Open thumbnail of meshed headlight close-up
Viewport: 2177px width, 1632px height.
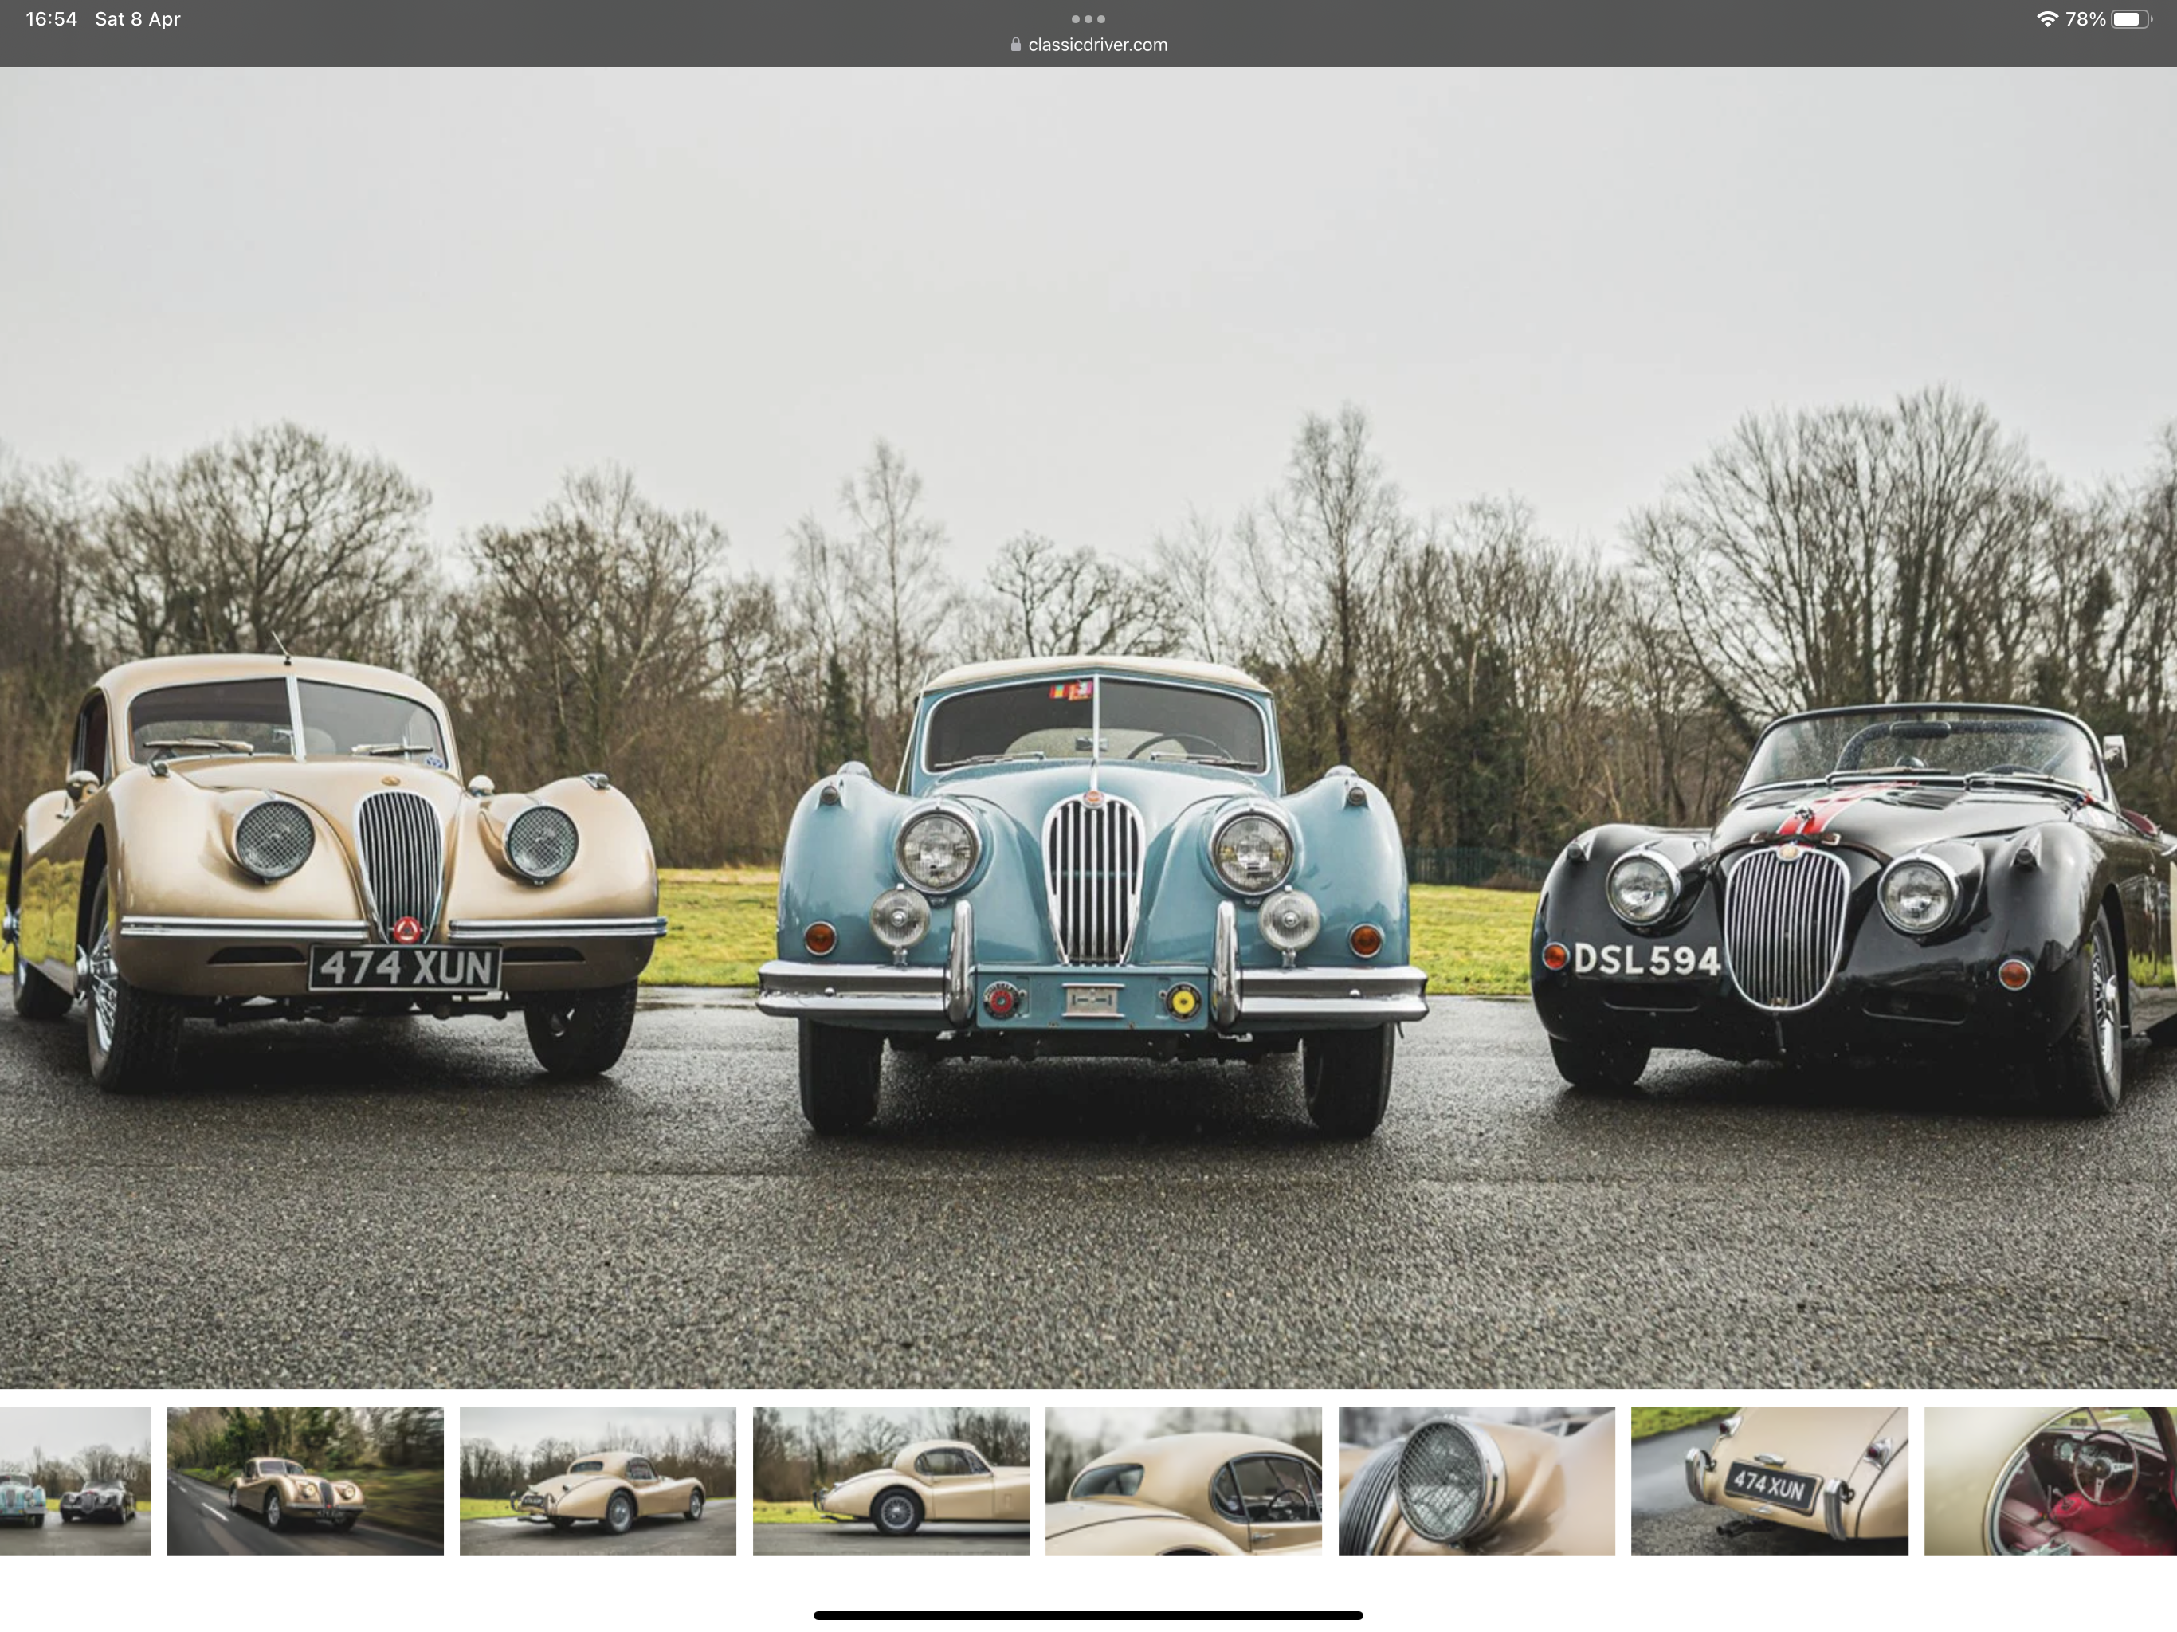click(1477, 1481)
